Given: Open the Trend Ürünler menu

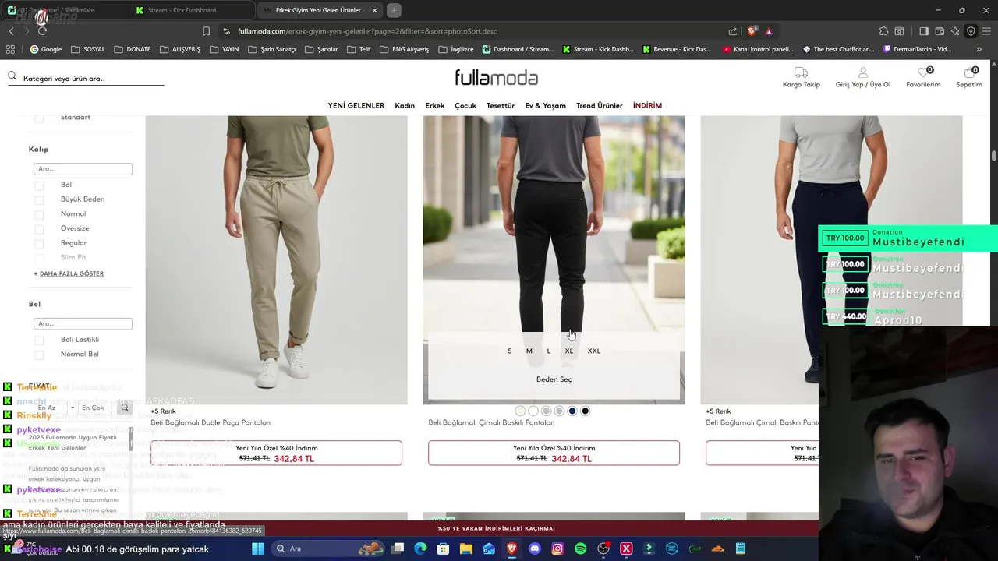Looking at the screenshot, I should 600,105.
